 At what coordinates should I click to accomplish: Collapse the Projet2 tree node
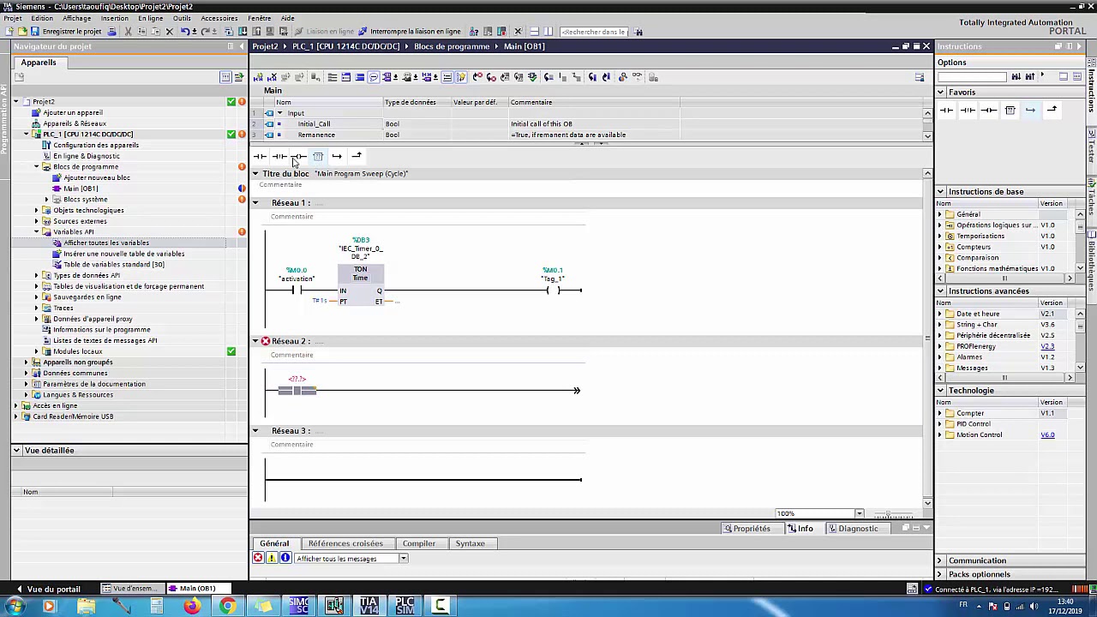point(16,102)
